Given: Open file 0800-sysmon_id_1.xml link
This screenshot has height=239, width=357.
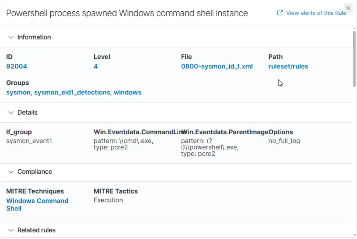Looking at the screenshot, I should tap(217, 66).
